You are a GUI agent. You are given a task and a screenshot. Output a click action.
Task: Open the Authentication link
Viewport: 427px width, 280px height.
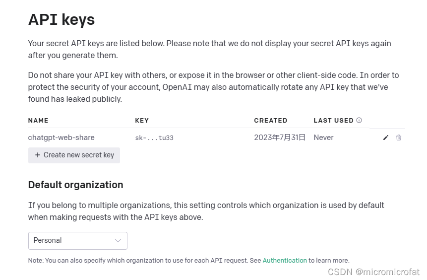pyautogui.click(x=285, y=260)
